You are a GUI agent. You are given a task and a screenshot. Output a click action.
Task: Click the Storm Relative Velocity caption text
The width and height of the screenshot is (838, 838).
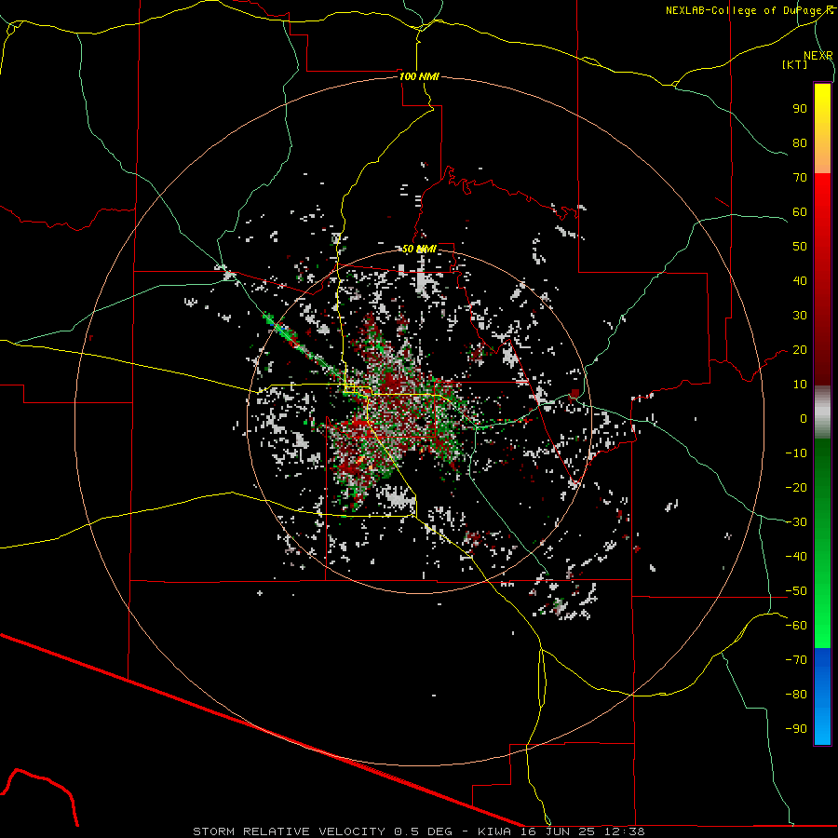419,831
